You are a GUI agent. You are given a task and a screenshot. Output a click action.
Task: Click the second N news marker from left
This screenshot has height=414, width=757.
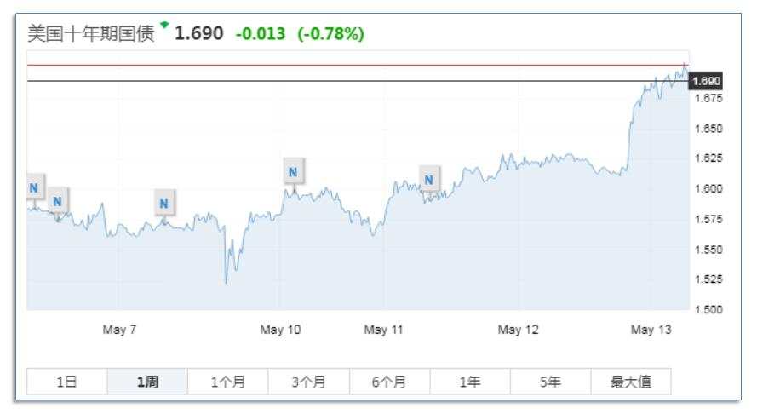[57, 201]
